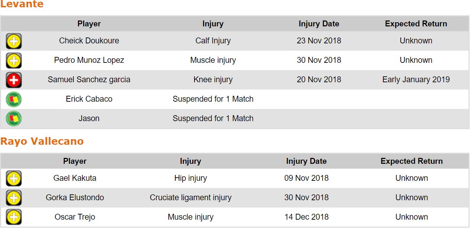Click the Expected Return header in Rayo Vallecano table
This screenshot has width=471, height=228.
(x=412, y=161)
